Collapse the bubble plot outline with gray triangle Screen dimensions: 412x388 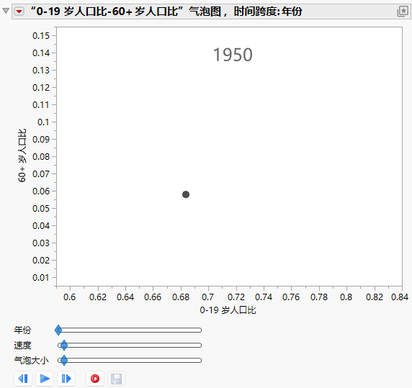coord(6,11)
